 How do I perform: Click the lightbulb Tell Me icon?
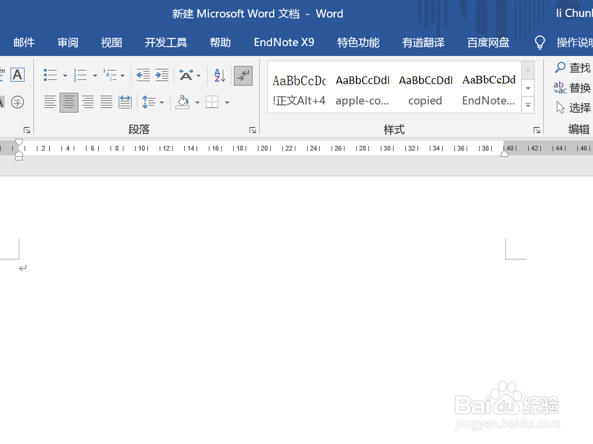coord(540,42)
